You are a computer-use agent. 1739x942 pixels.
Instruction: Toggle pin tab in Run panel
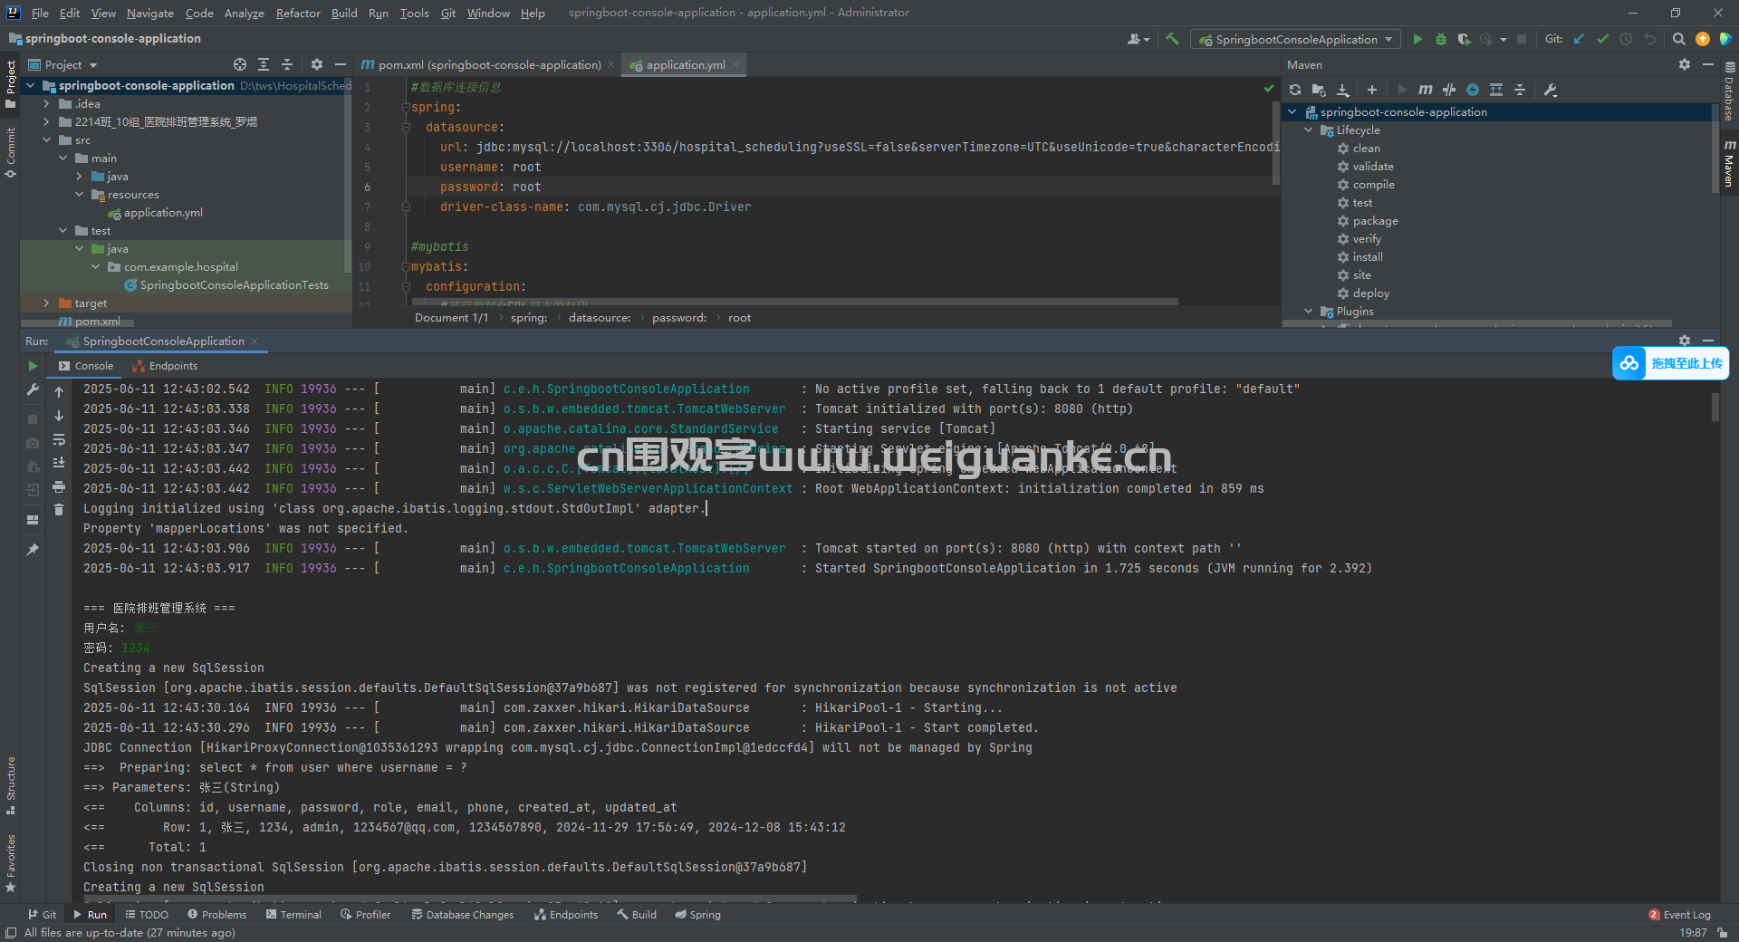click(x=33, y=550)
